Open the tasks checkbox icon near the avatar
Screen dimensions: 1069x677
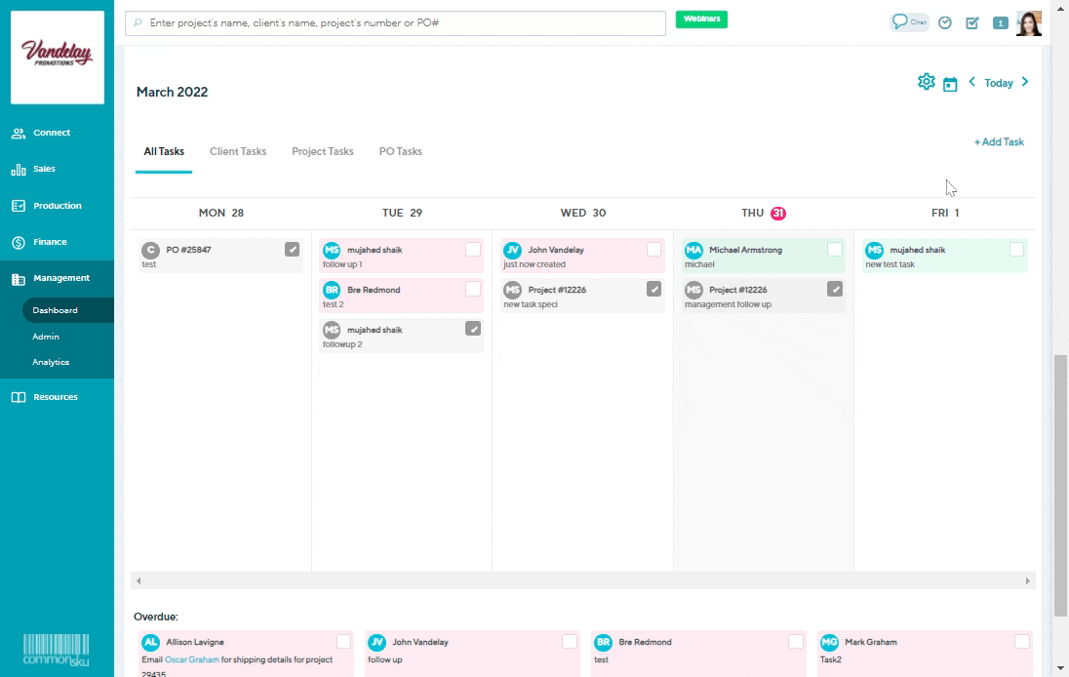coord(971,21)
